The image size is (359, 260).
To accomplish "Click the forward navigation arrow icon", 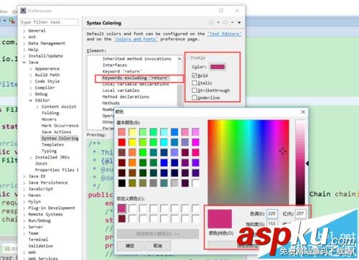I will pos(225,22).
